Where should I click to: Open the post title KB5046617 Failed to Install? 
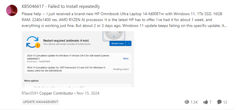click(61, 6)
